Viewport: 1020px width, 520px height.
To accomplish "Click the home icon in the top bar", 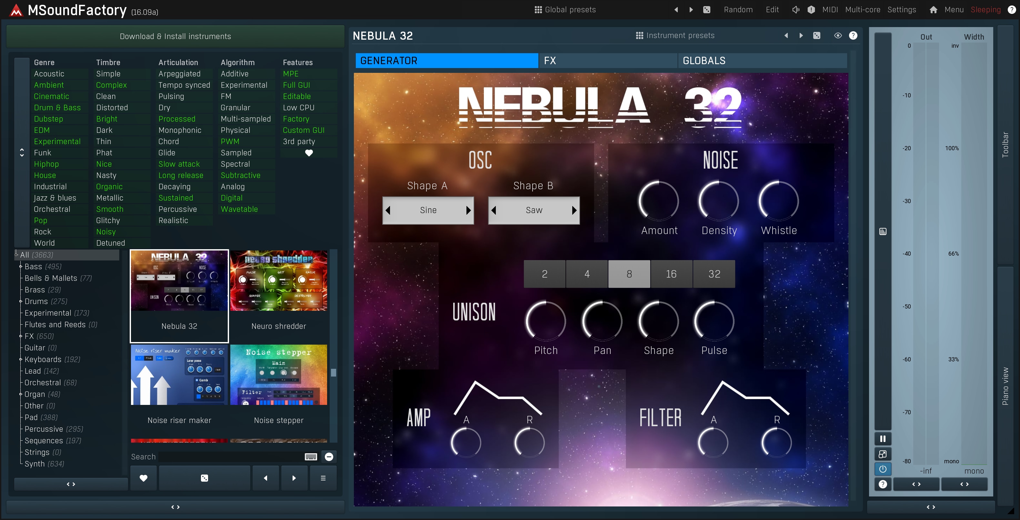I will [933, 9].
